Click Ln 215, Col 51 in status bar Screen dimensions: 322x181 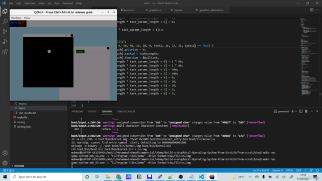[x=261, y=170]
